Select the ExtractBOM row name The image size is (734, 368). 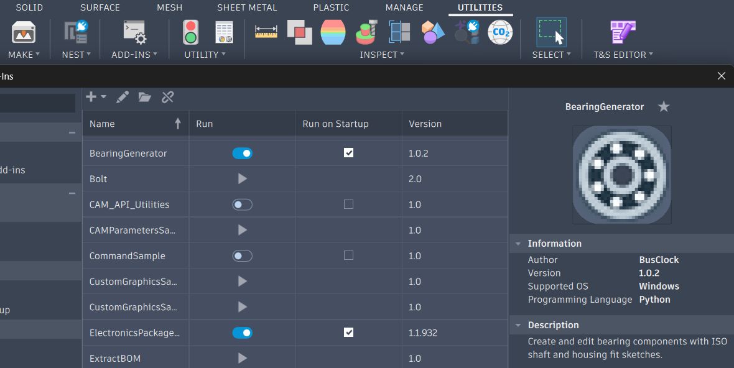point(115,359)
